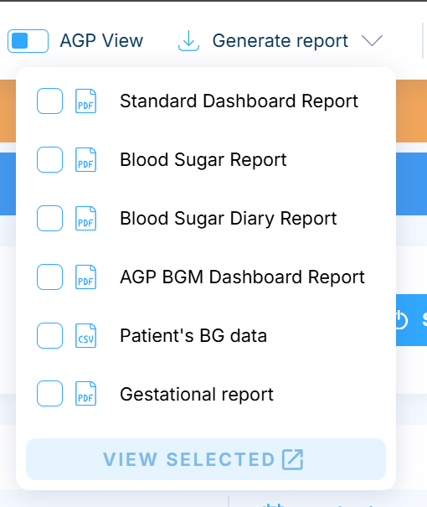427x507 pixels.
Task: Click CSV icon for Patient's BG data
Action: [x=85, y=335]
